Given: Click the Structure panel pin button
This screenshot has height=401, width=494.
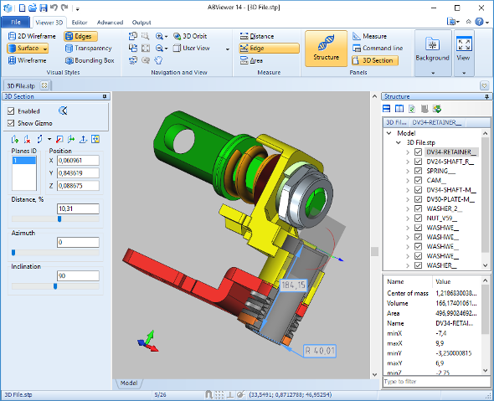Looking at the screenshot, I should tap(486, 97).
